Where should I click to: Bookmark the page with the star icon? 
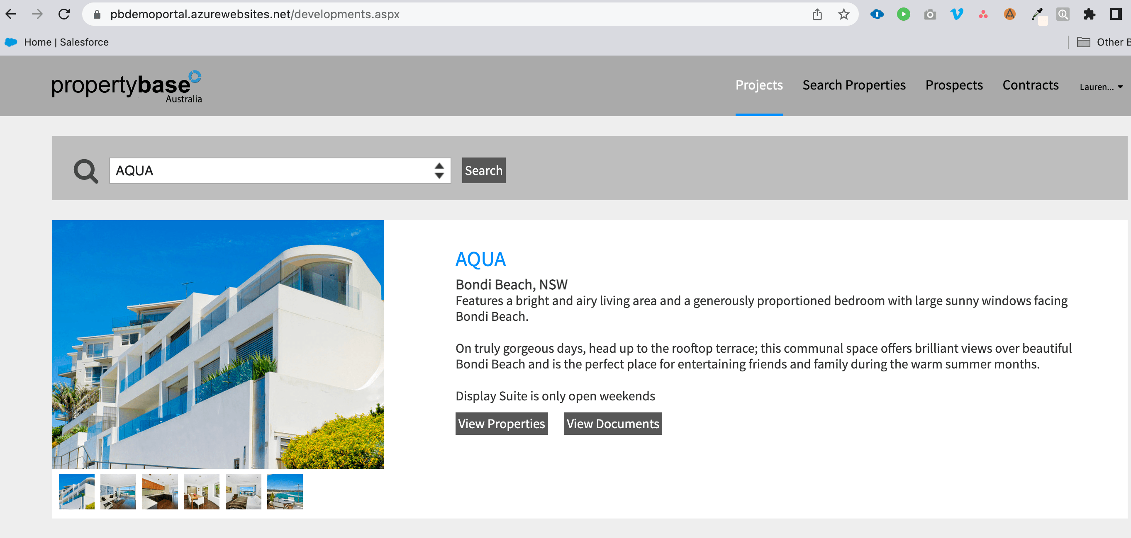coord(843,14)
